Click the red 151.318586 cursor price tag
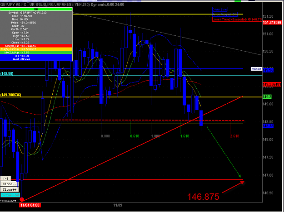 tap(272, 23)
